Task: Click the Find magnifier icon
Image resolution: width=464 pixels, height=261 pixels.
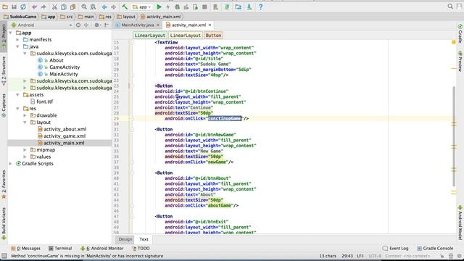Action: (x=84, y=7)
